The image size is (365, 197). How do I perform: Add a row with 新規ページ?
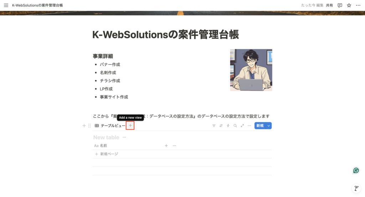tap(107, 154)
